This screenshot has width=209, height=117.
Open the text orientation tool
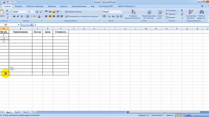58,12
